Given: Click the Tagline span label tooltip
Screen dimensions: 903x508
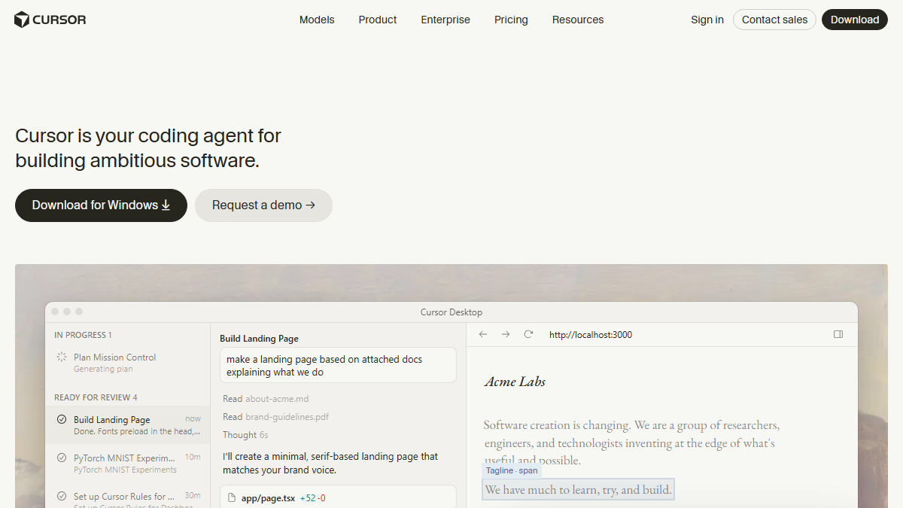Looking at the screenshot, I should [x=512, y=470].
